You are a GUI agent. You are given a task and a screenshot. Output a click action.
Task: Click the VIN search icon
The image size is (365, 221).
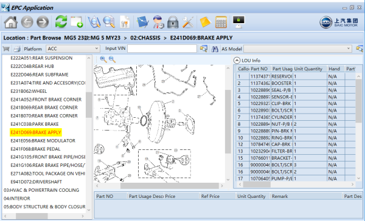pos(204,49)
